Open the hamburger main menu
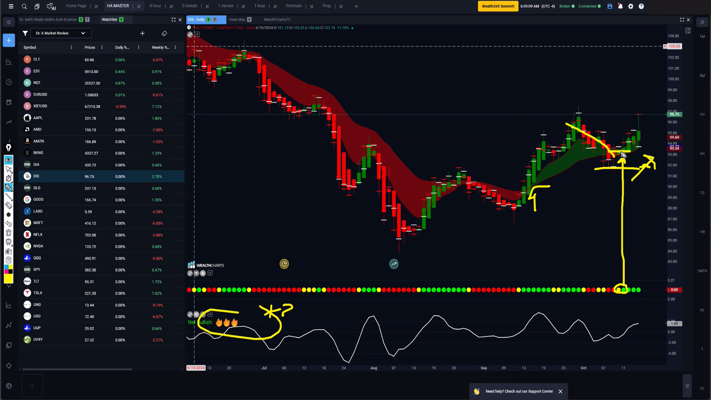This screenshot has width=711, height=400. pyautogui.click(x=11, y=6)
